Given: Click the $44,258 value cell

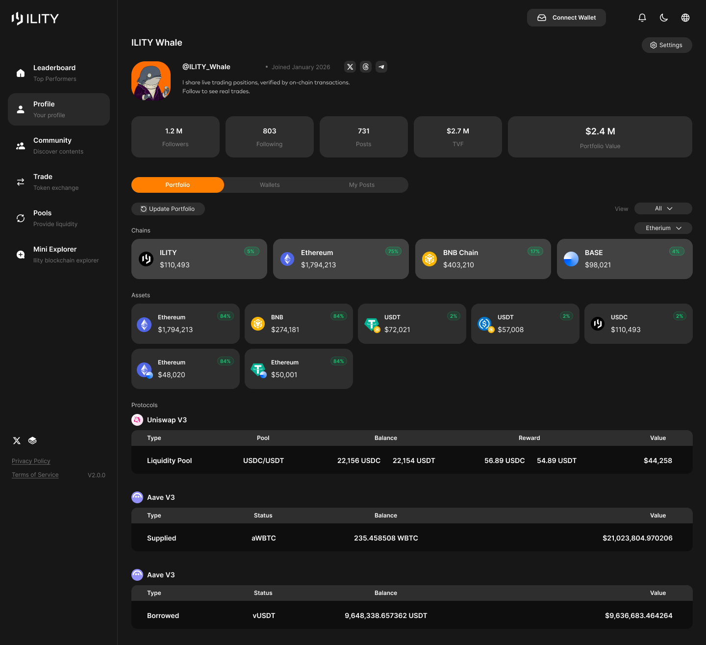Looking at the screenshot, I should point(658,461).
